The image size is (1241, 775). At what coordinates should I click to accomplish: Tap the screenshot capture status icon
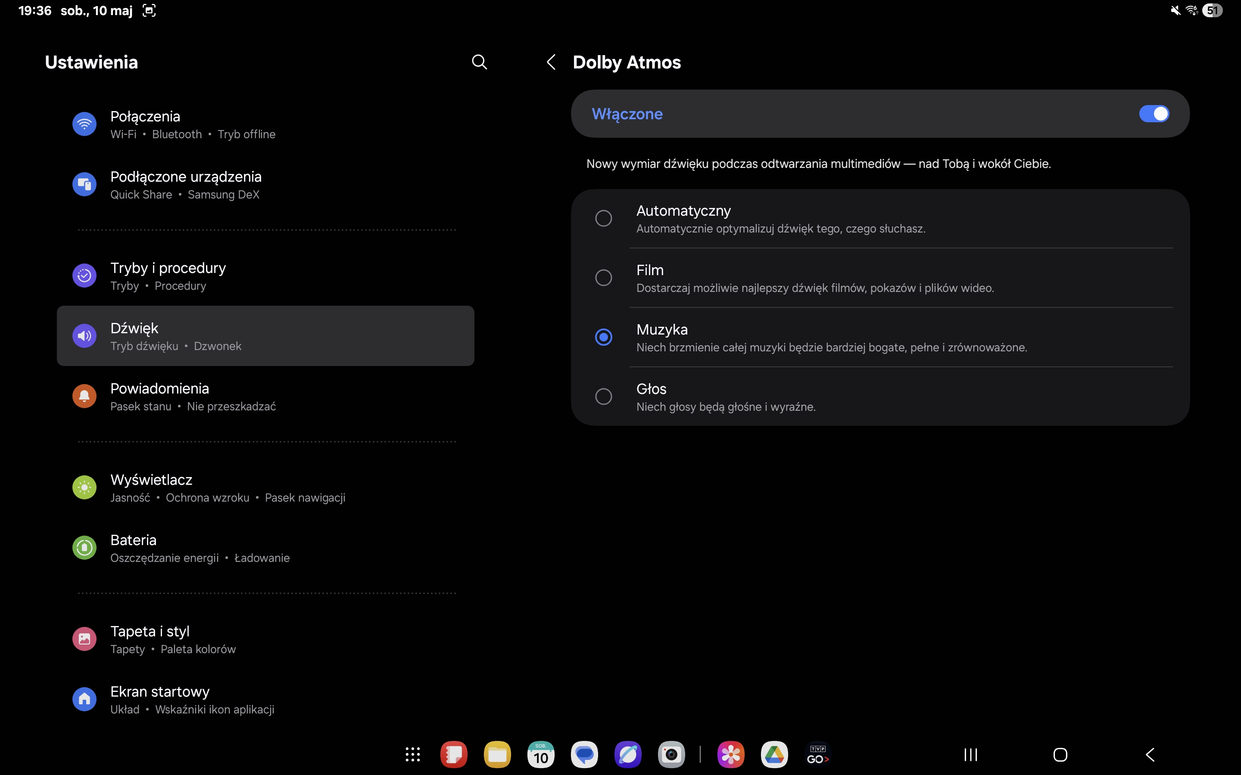(149, 10)
